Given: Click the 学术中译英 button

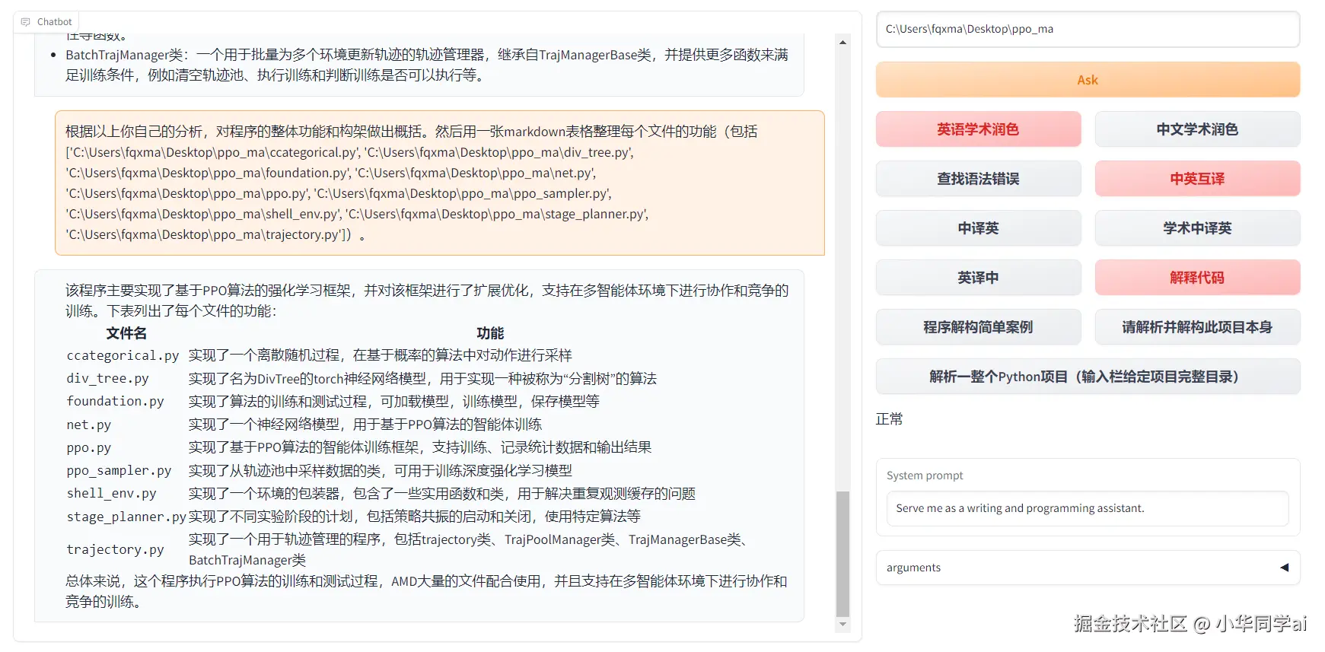Looking at the screenshot, I should (1197, 228).
